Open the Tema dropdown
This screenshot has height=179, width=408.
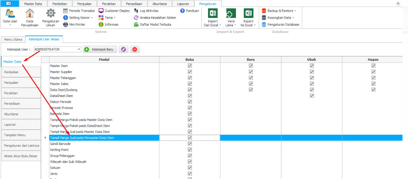tap(114, 18)
